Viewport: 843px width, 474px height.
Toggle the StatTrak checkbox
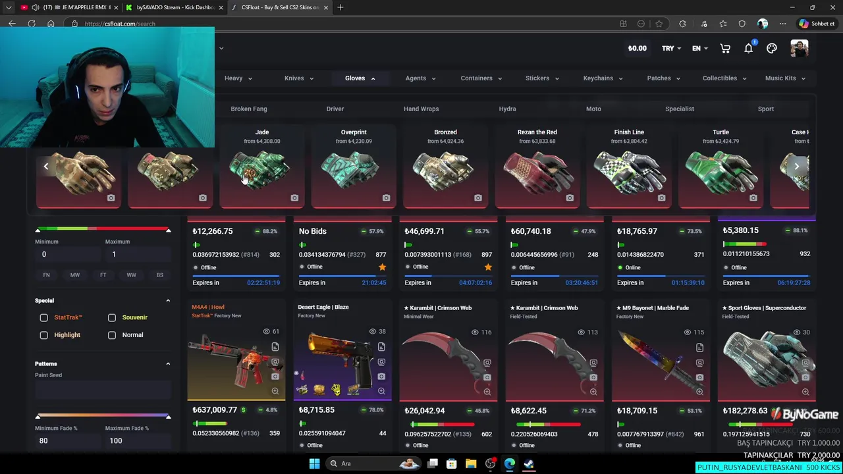tap(43, 317)
